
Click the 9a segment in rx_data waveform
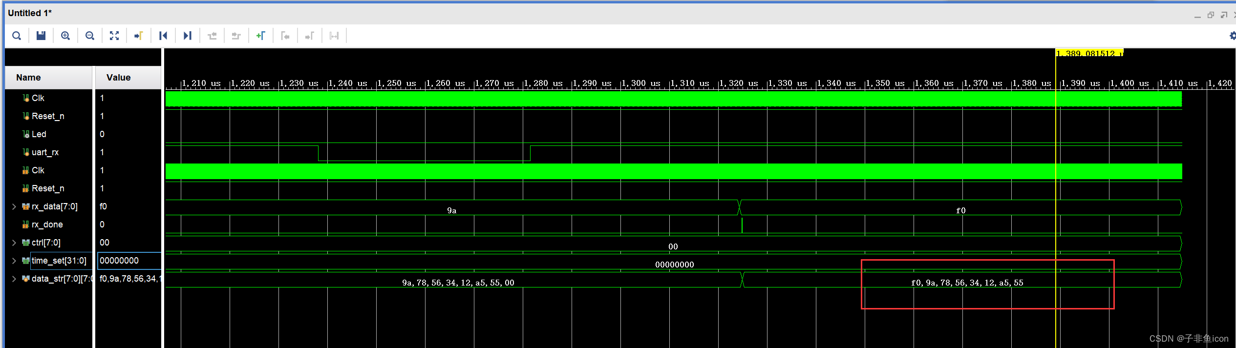[452, 210]
